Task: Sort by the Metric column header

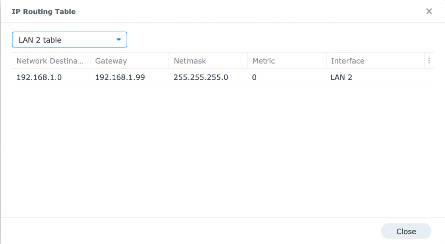Action: click(x=263, y=60)
